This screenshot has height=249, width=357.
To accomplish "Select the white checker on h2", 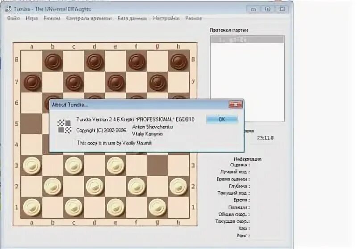I will pyautogui.click(x=178, y=186).
